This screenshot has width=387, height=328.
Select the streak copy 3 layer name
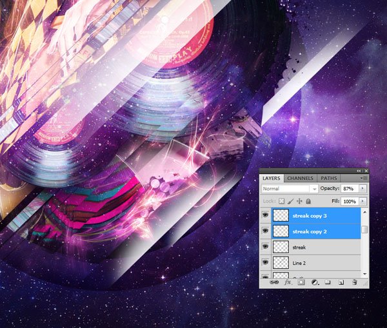tap(310, 216)
